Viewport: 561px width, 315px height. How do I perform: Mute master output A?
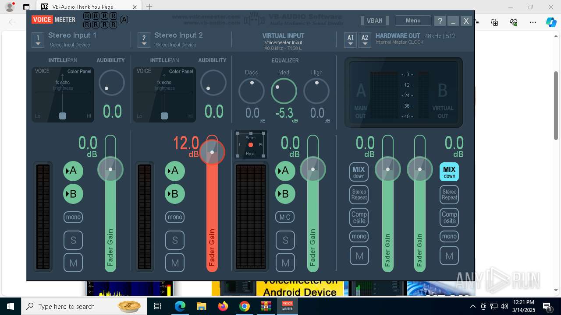click(359, 256)
